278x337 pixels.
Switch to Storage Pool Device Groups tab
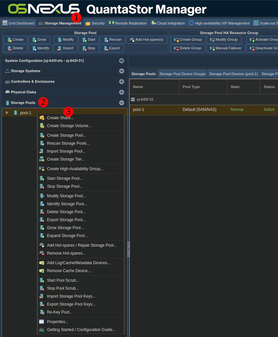coord(182,74)
